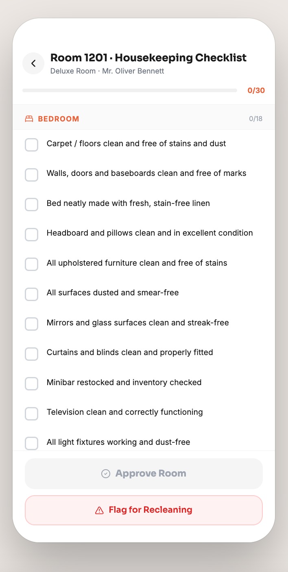Click the Approve Room button
This screenshot has height=572, width=288.
click(x=144, y=474)
